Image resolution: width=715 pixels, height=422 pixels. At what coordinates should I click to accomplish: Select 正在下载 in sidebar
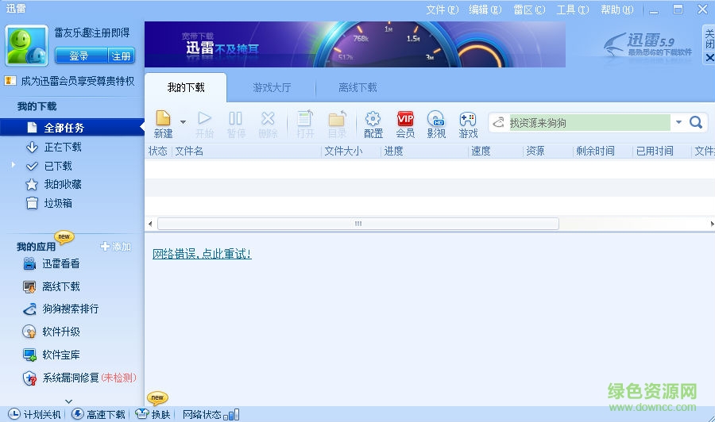pos(63,147)
